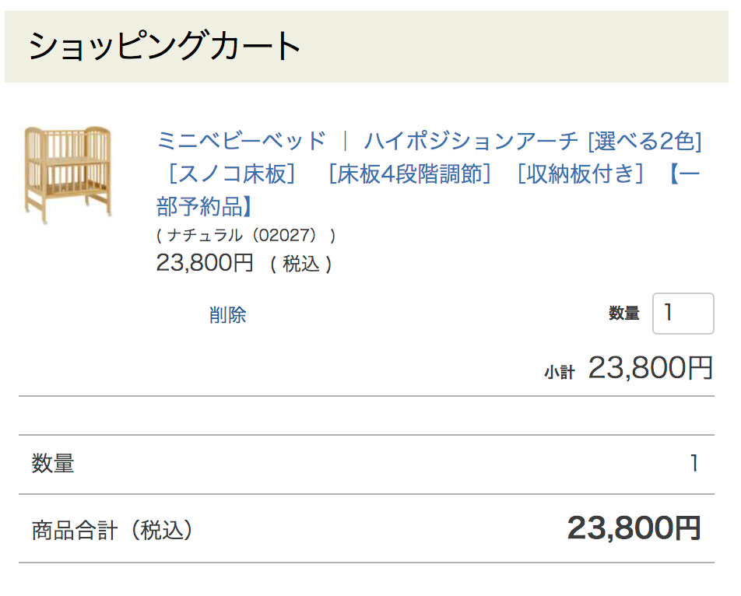Click the baby crib product thumbnail
The image size is (741, 596).
click(x=68, y=174)
